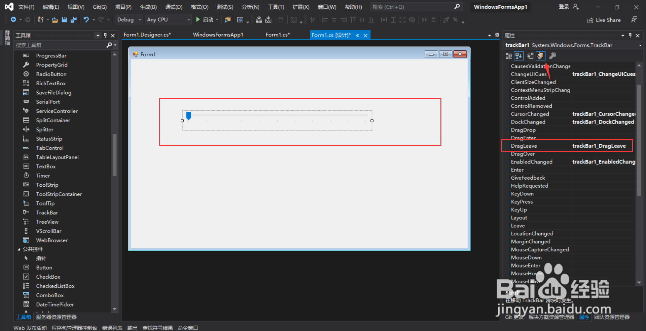Open the 扩展(X) menu

pos(301,7)
